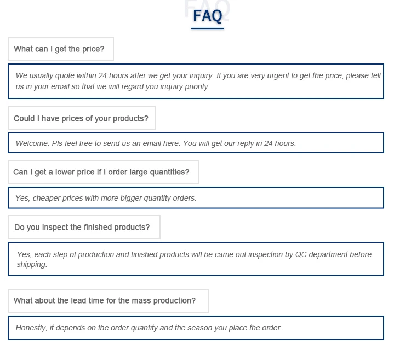Viewport: 411px width, 361px height.
Task: Click the "Honestly, it depends" answer box
Action: (196, 328)
